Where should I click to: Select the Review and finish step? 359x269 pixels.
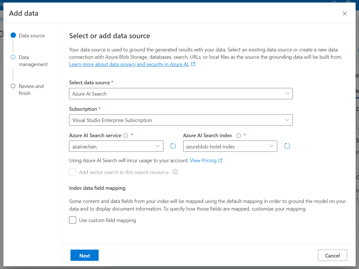tap(31, 90)
